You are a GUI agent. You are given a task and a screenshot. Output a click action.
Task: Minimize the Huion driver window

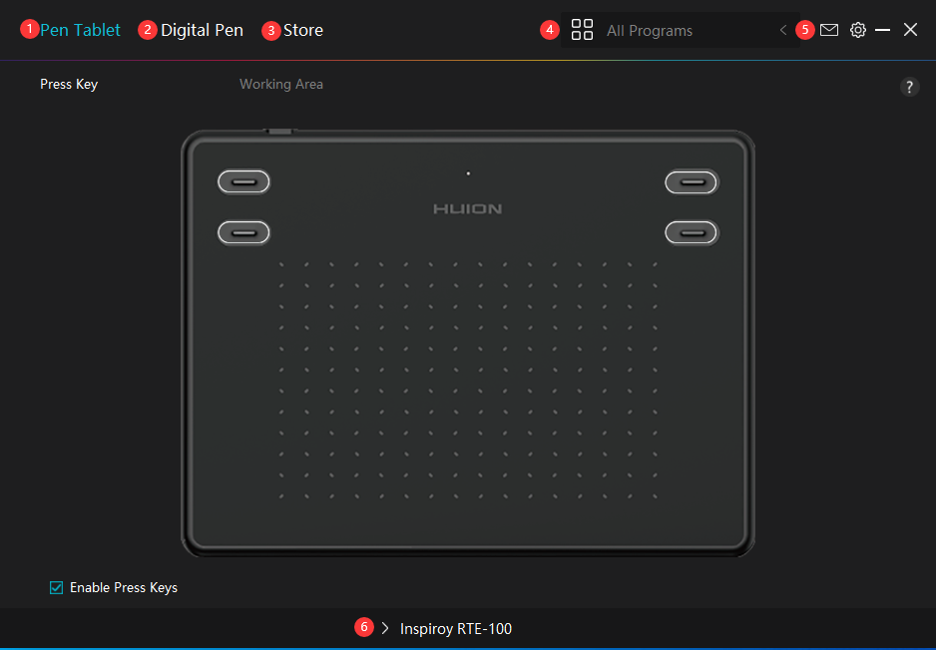coord(883,30)
